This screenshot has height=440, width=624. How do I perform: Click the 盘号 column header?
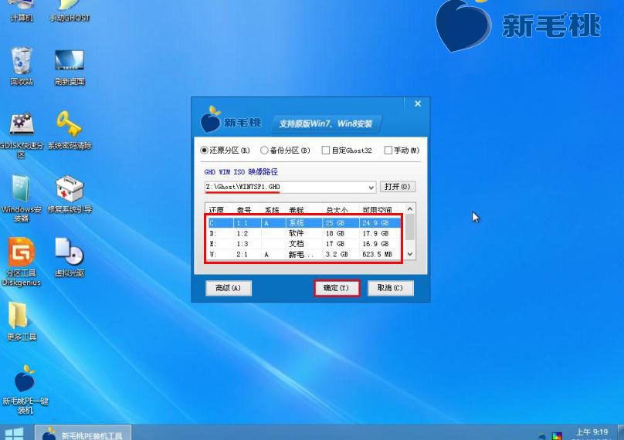point(244,210)
